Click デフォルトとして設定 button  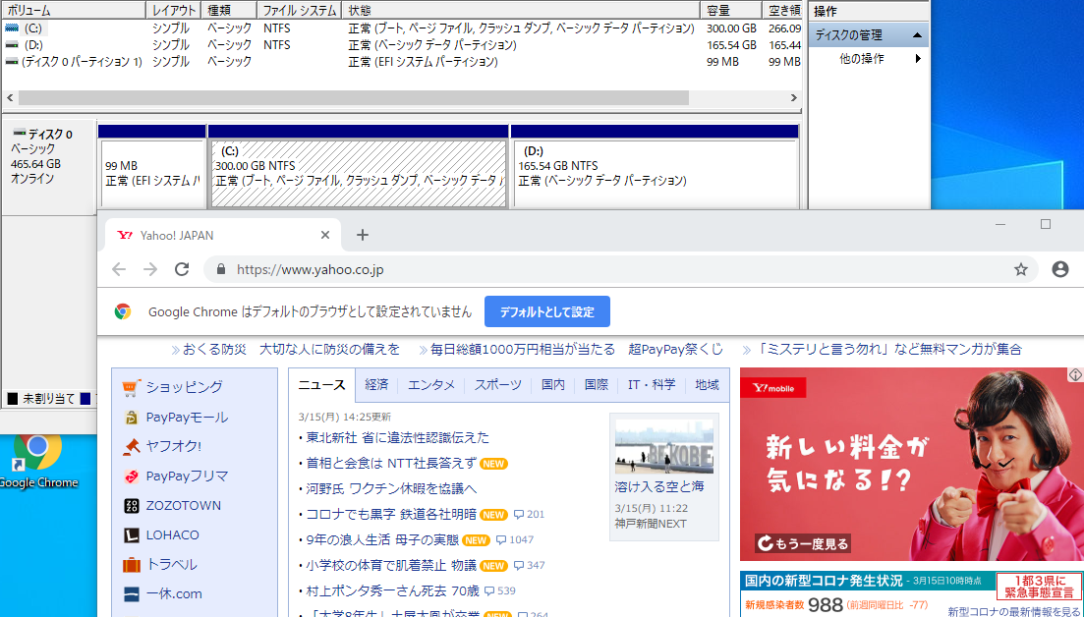click(546, 311)
